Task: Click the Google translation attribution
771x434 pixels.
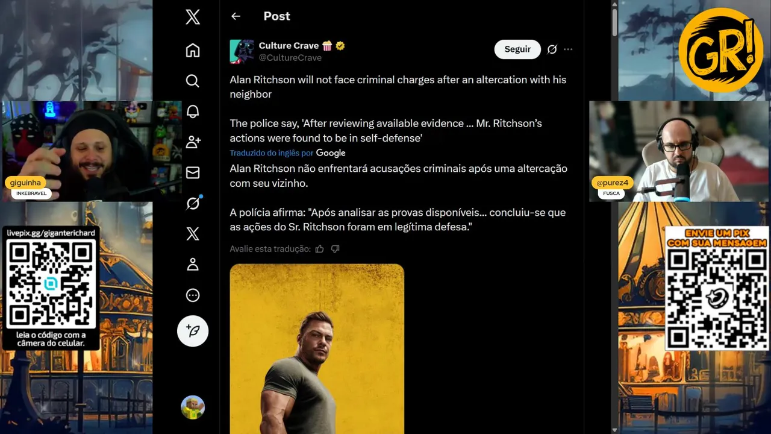Action: (x=331, y=153)
